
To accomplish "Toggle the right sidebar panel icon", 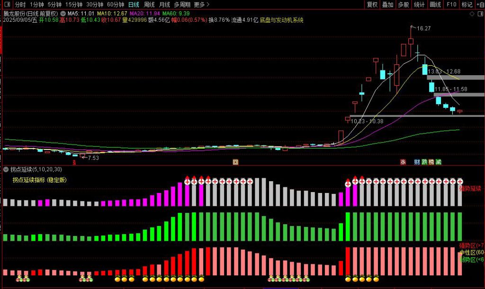I will (x=480, y=13).
